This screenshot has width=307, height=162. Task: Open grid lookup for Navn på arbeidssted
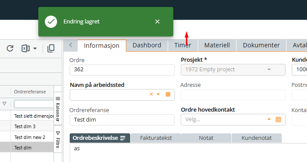(168, 95)
